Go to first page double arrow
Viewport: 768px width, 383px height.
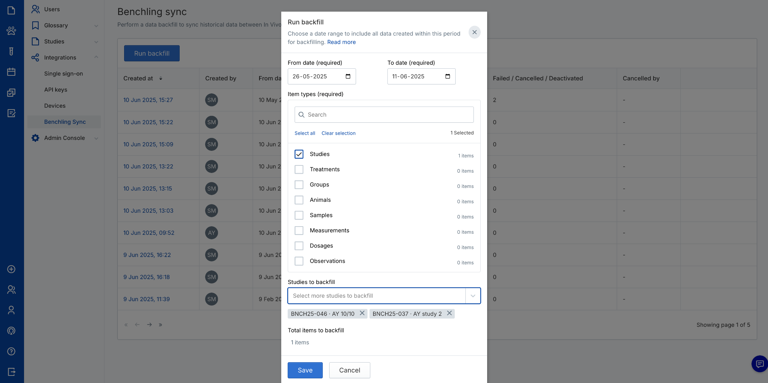pyautogui.click(x=126, y=325)
